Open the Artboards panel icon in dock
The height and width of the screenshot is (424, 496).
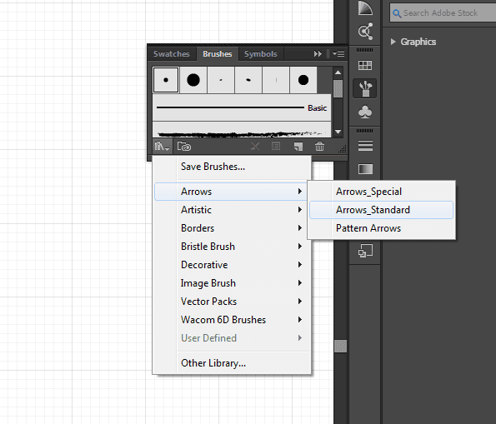365,251
